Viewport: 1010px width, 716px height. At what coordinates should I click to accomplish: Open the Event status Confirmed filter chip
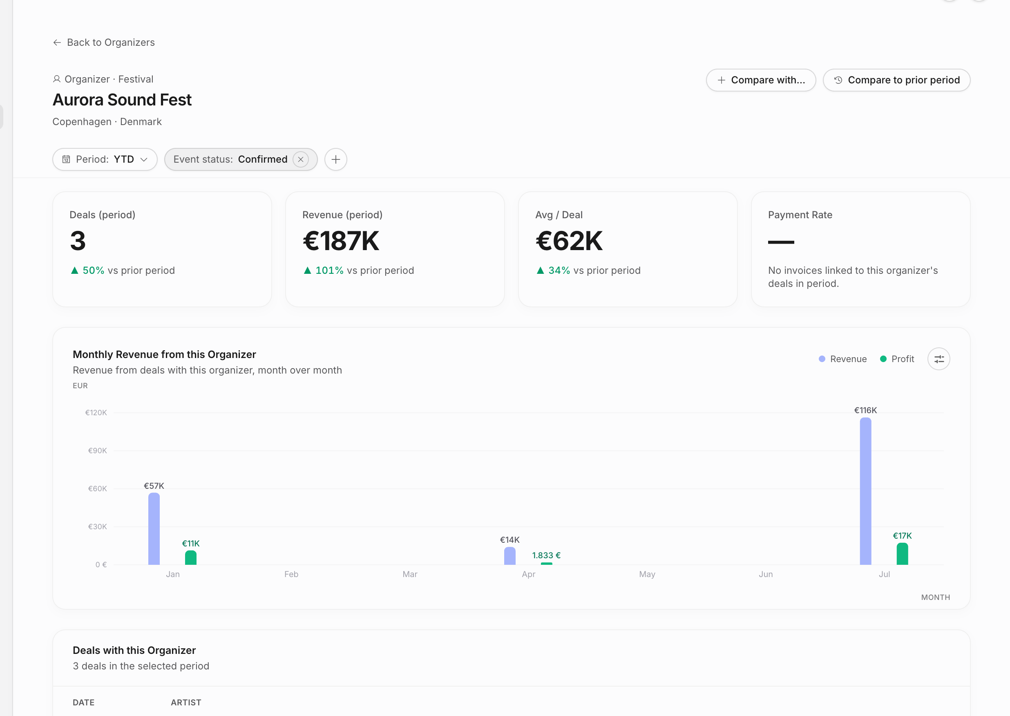241,159
